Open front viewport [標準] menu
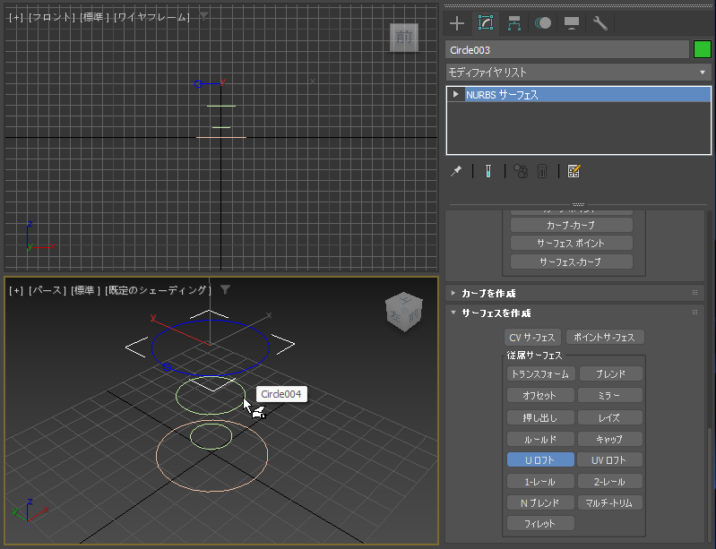The width and height of the screenshot is (716, 549). pyautogui.click(x=94, y=17)
